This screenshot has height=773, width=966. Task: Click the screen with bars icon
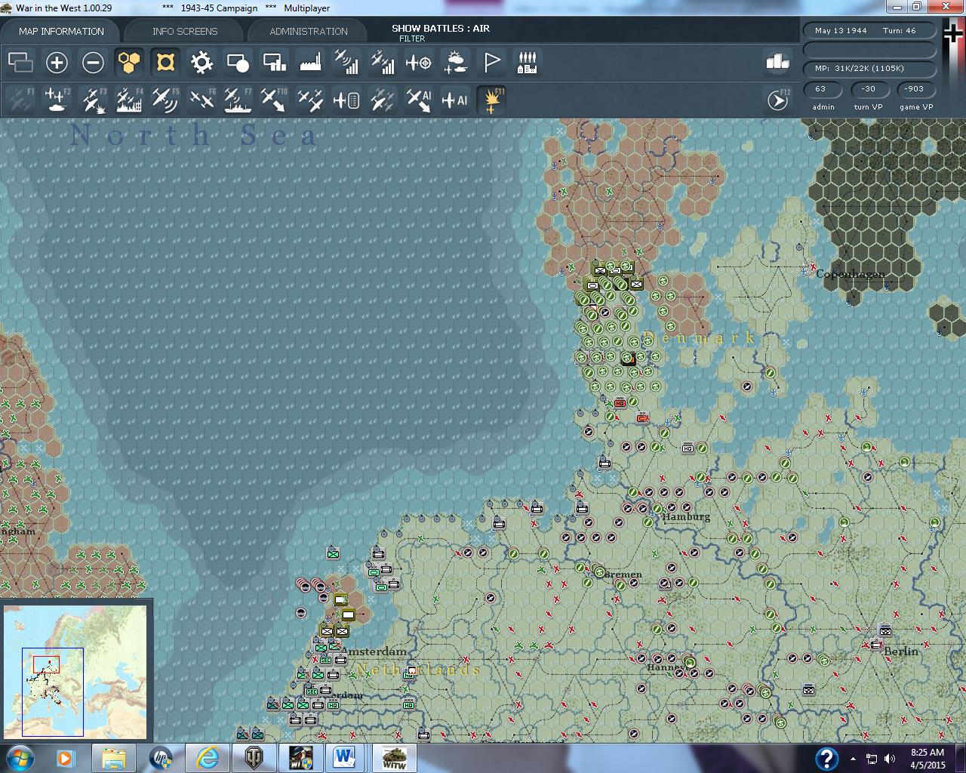pos(274,62)
